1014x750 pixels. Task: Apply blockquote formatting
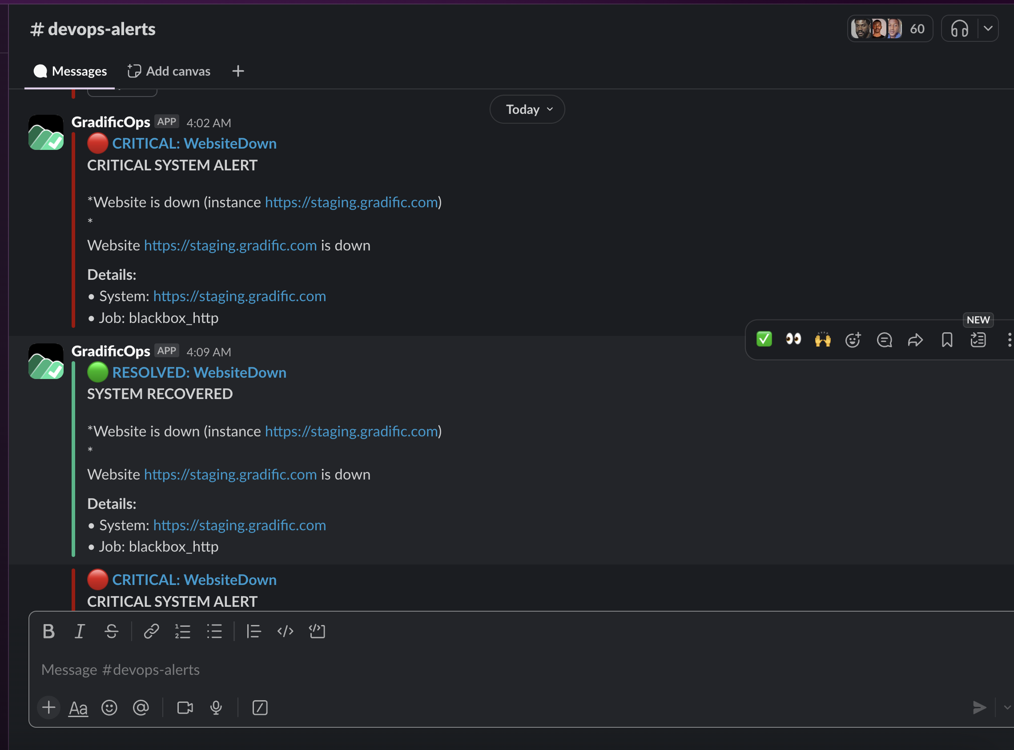[254, 631]
